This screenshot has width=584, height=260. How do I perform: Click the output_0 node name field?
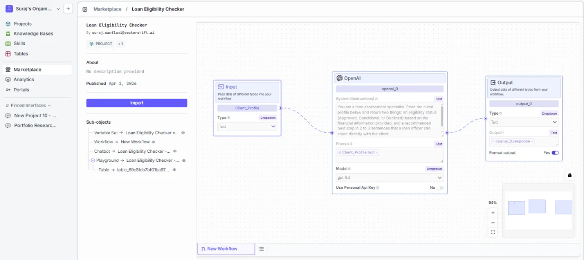523,104
